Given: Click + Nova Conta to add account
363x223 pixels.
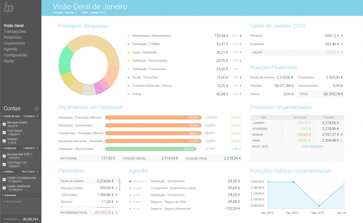Looking at the screenshot, I should tap(12, 201).
